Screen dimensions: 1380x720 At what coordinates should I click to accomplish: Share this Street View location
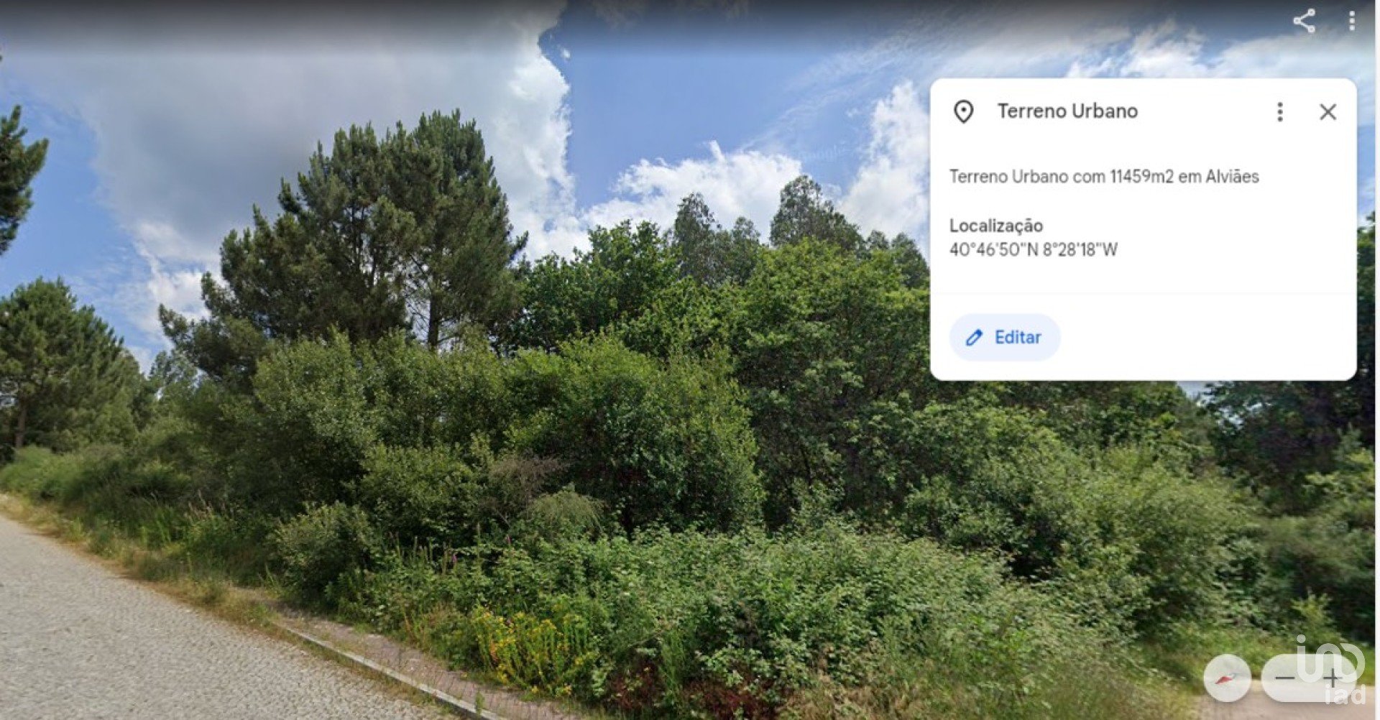[1304, 21]
